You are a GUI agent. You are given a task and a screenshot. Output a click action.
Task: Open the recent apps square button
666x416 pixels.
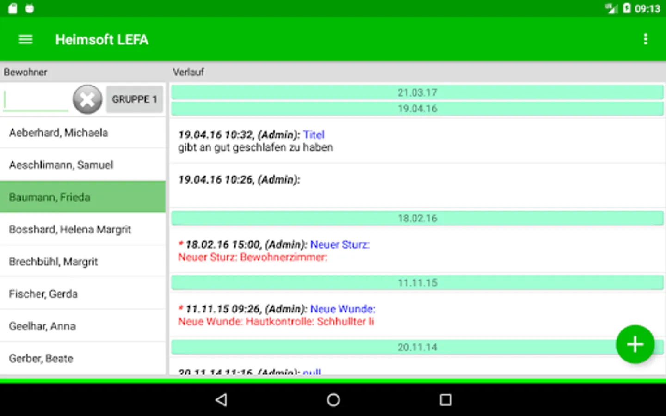point(445,400)
